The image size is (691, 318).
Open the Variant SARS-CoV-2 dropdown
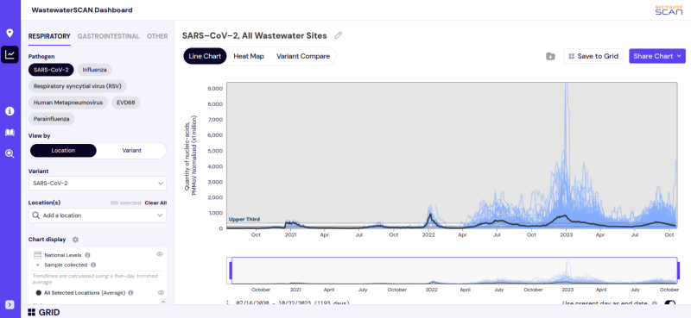pos(98,183)
